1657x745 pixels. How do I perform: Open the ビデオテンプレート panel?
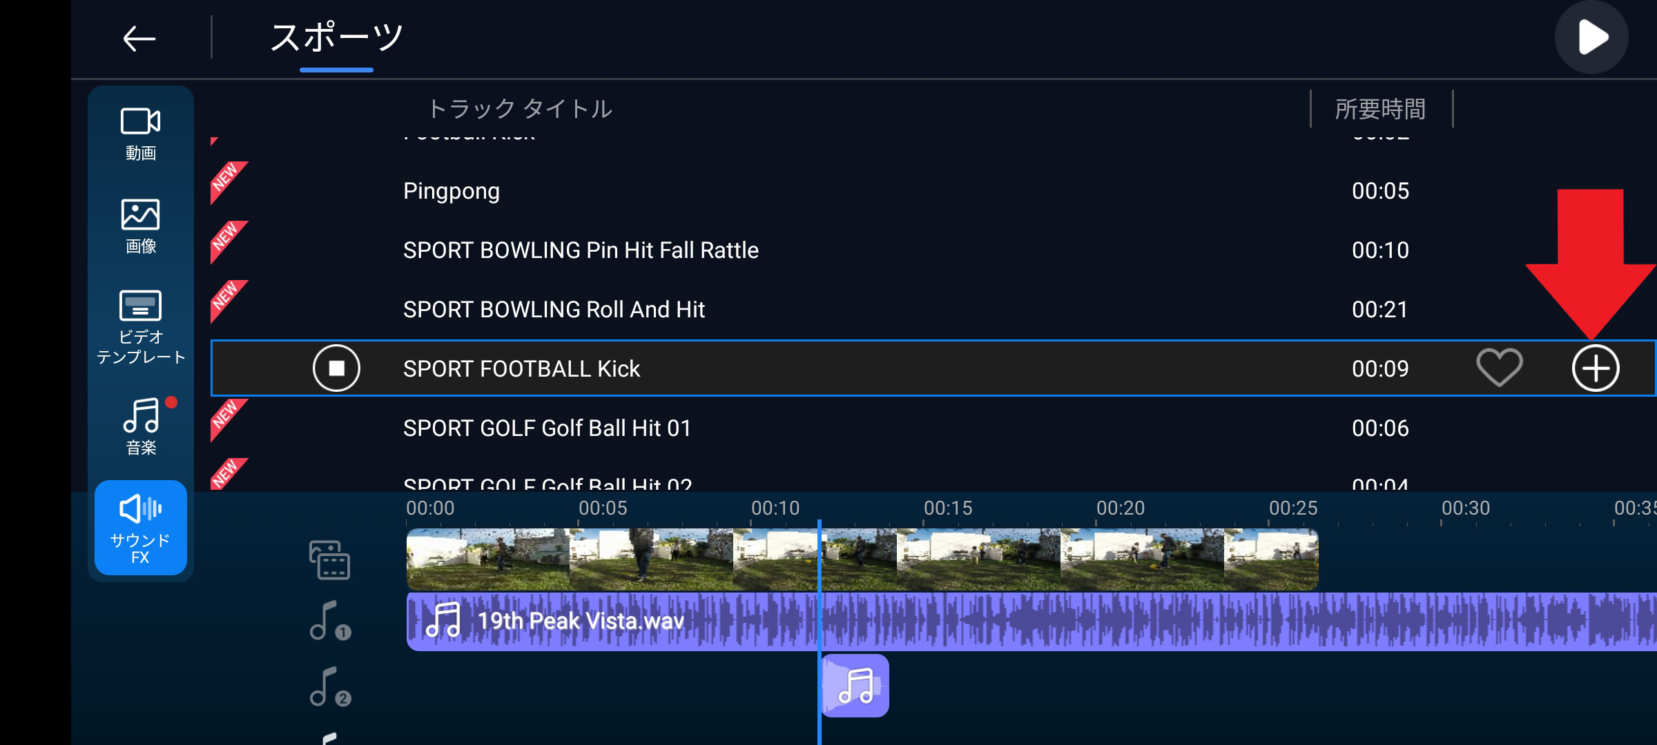[x=141, y=326]
